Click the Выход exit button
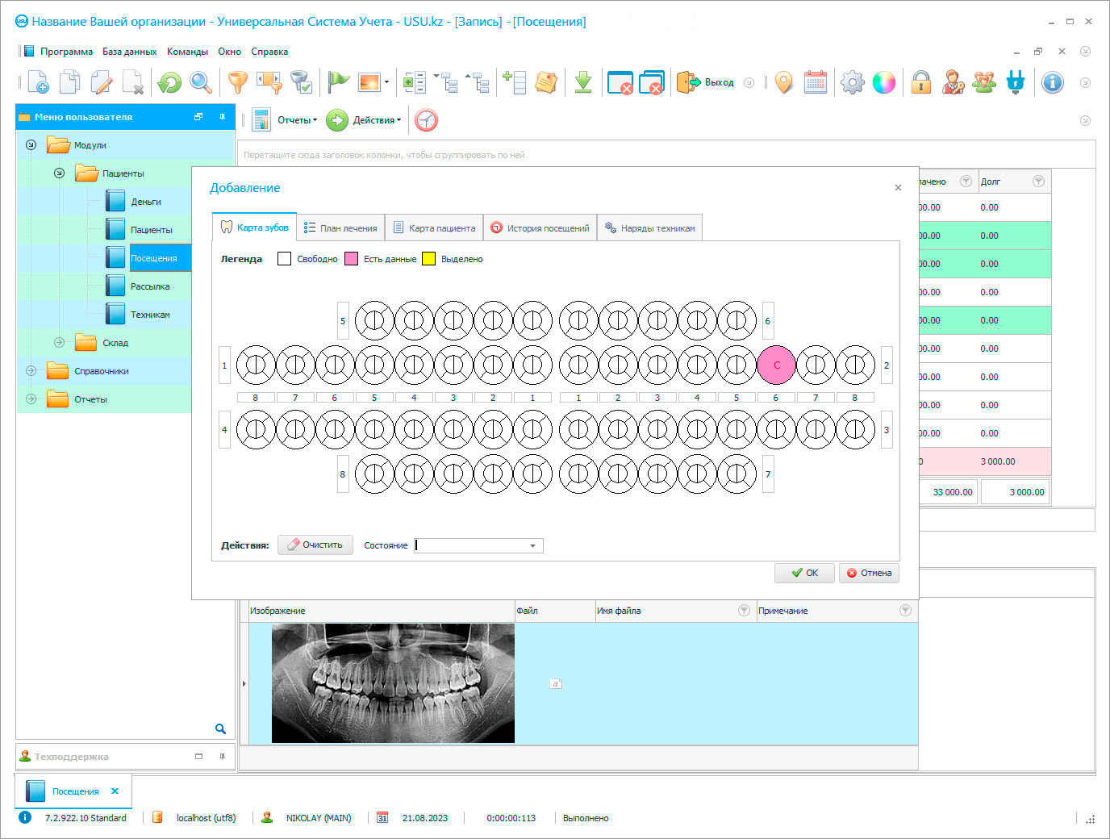This screenshot has height=839, width=1110. point(706,82)
